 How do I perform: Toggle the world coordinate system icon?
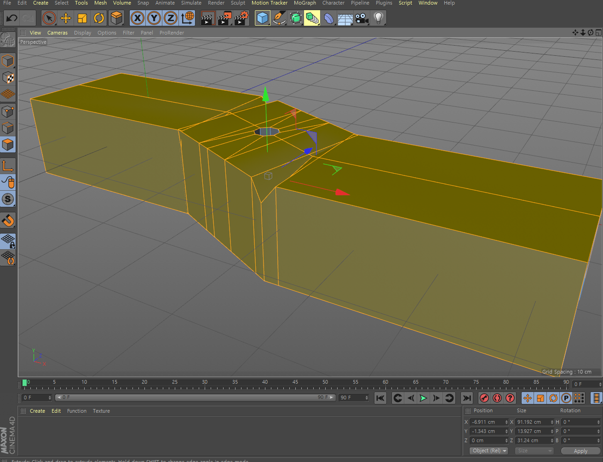[187, 18]
